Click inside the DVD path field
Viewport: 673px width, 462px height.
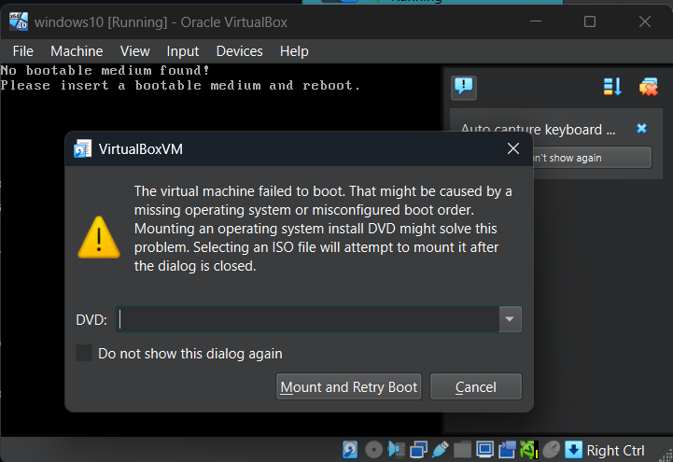click(307, 319)
